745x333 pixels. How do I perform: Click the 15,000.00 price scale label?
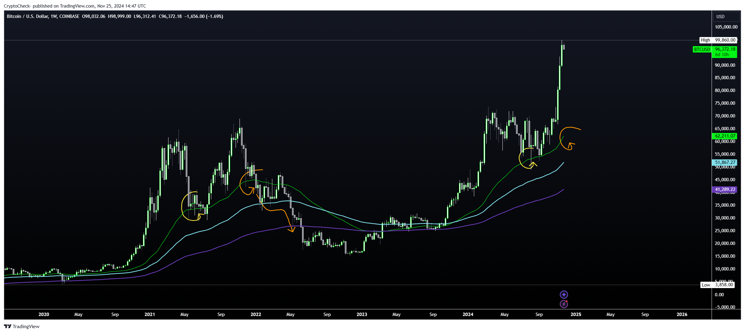coord(725,256)
